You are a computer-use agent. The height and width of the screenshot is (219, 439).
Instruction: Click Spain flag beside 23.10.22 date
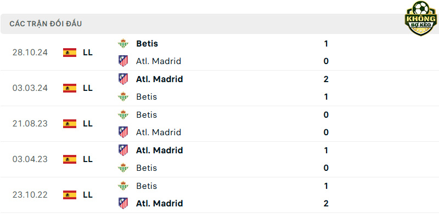click(x=70, y=195)
